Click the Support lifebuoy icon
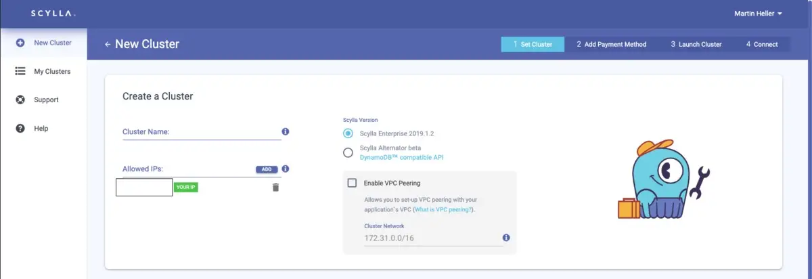Image resolution: width=812 pixels, height=279 pixels. coord(20,100)
